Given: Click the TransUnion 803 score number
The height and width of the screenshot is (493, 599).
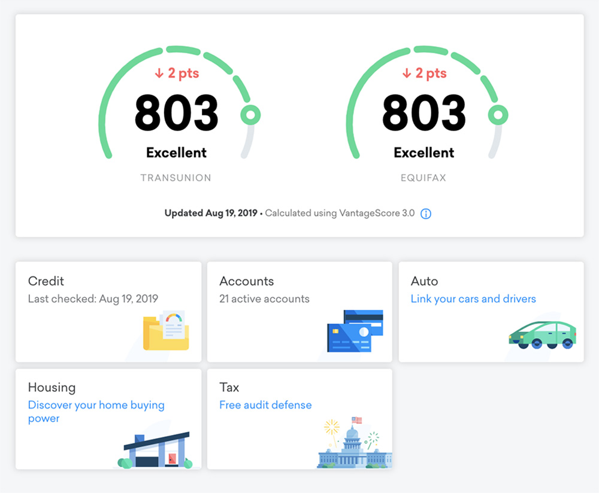Looking at the screenshot, I should tap(176, 112).
